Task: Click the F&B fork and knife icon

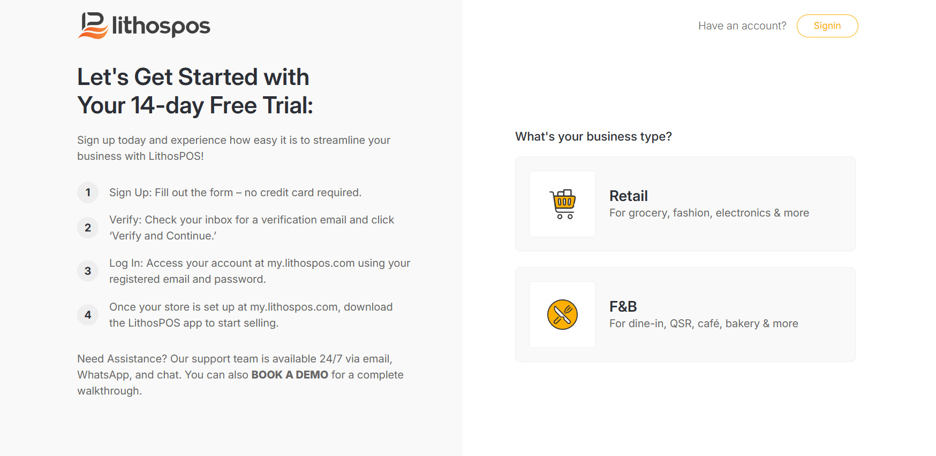Action: pyautogui.click(x=562, y=314)
